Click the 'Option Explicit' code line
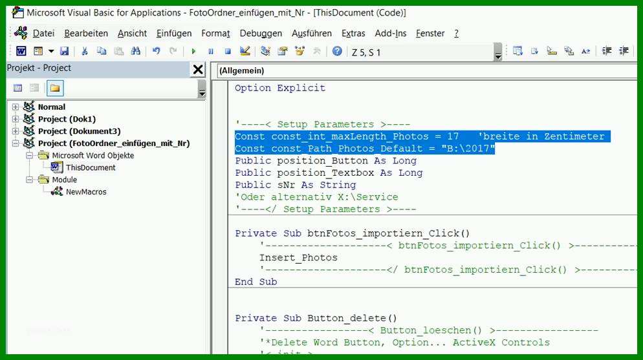Image resolution: width=643 pixels, height=360 pixels. pos(280,88)
